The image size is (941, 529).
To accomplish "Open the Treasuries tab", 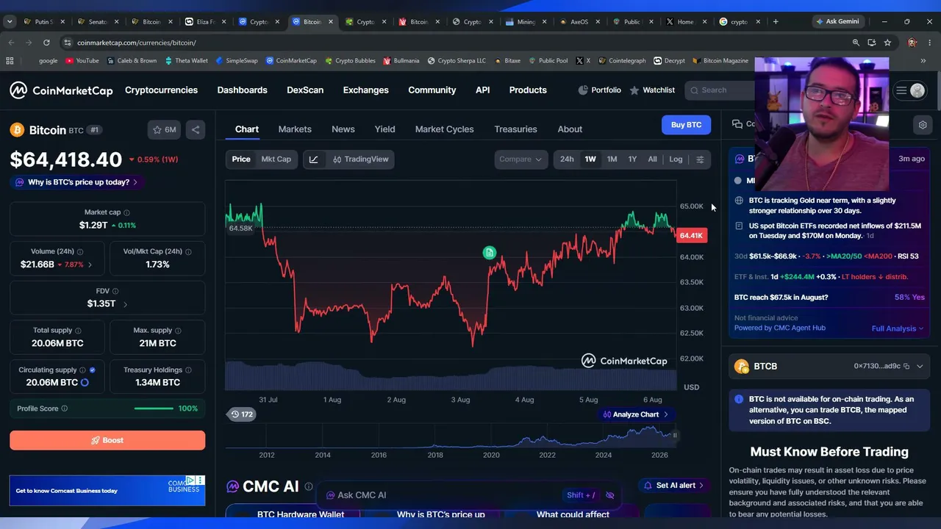I will [x=516, y=129].
